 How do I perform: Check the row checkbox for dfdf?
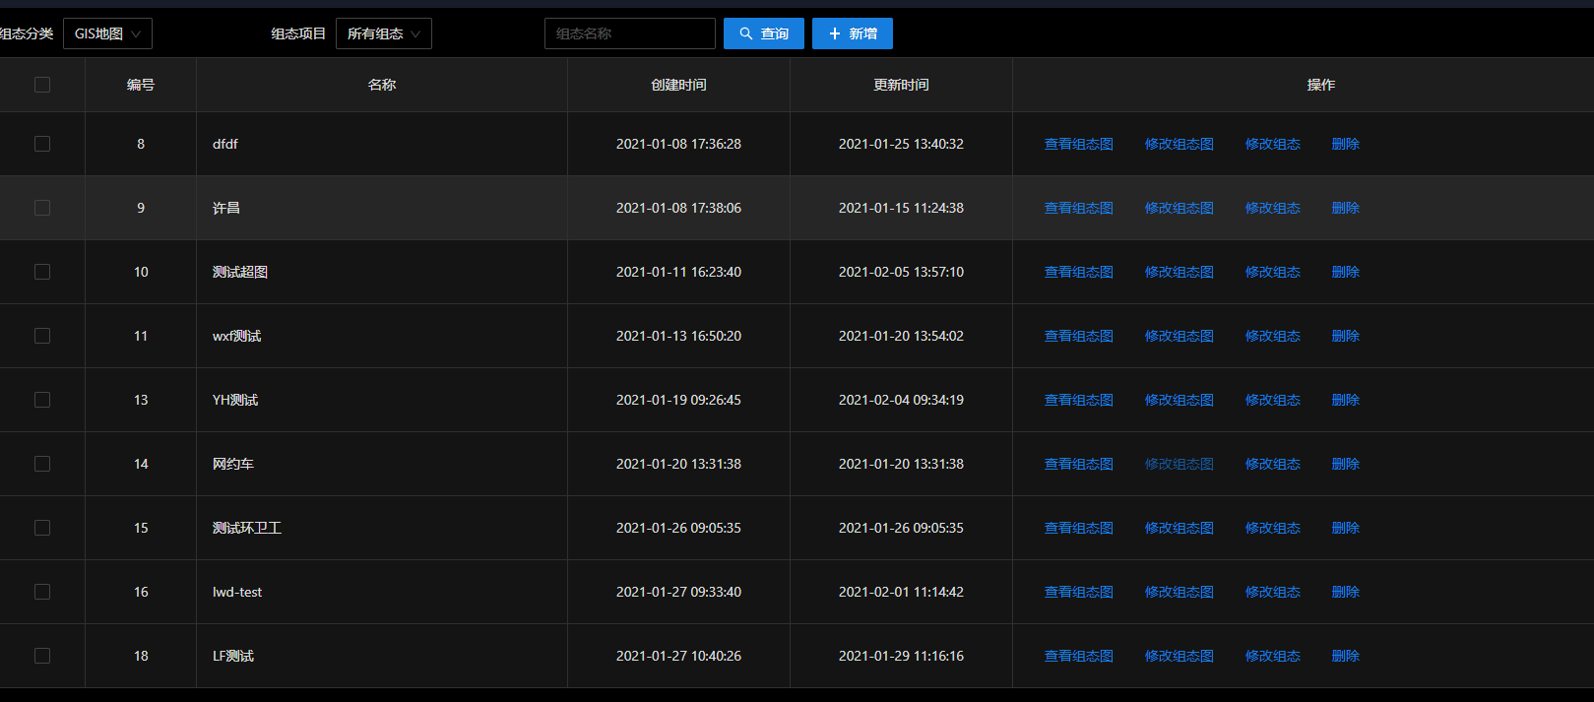click(x=42, y=144)
